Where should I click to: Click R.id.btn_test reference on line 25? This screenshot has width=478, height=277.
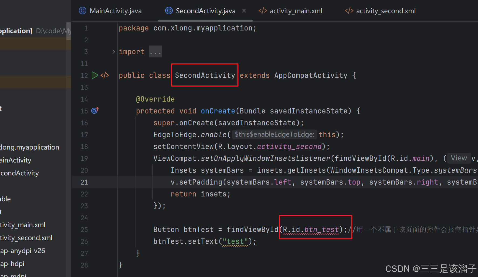tap(311, 230)
